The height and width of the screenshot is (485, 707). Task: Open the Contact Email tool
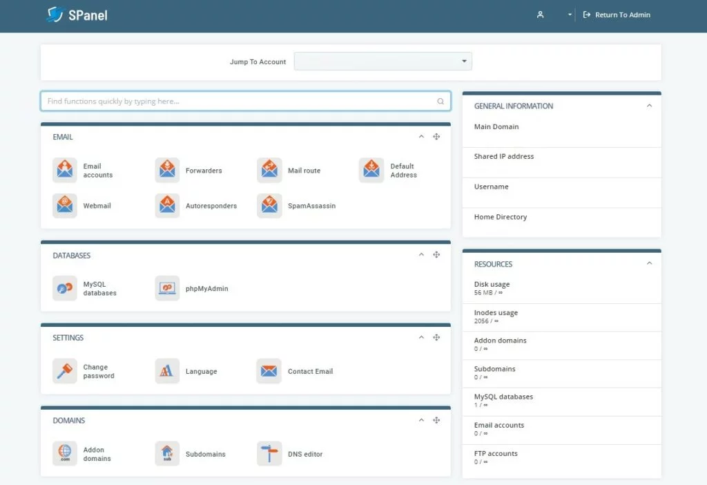[x=269, y=371]
